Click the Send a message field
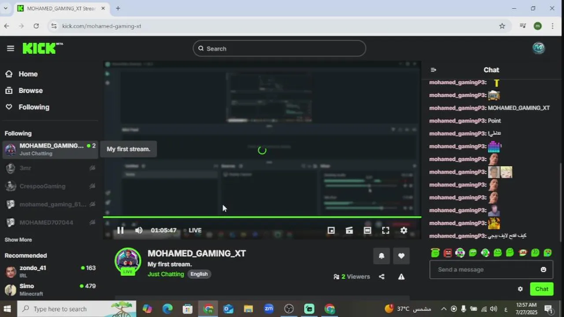 (x=491, y=269)
